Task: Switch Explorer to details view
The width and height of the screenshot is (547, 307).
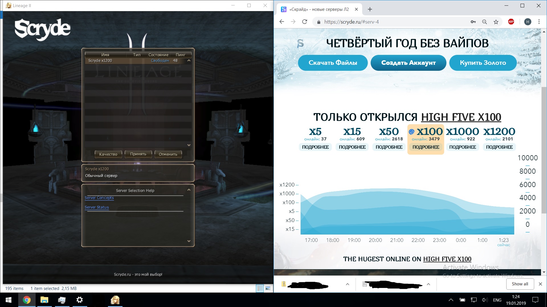Action: tap(260, 288)
